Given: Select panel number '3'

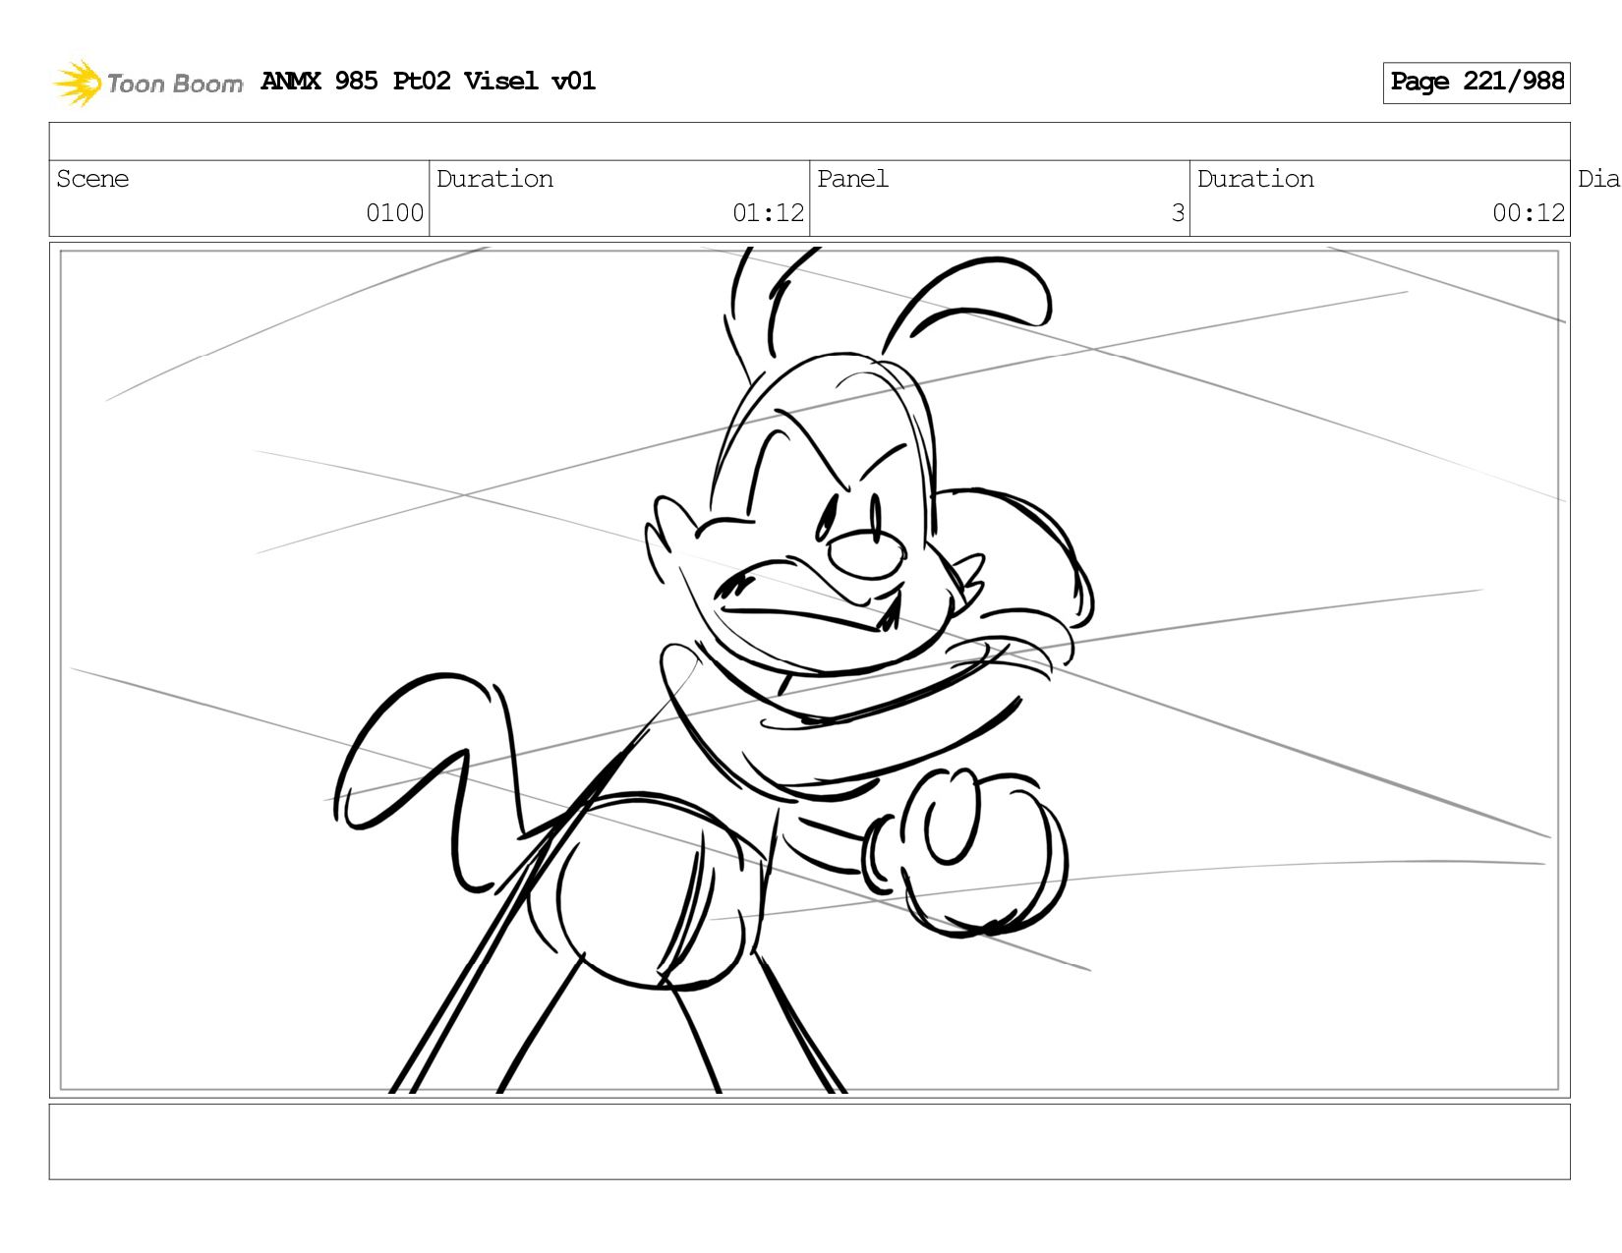Looking at the screenshot, I should pos(1178,213).
